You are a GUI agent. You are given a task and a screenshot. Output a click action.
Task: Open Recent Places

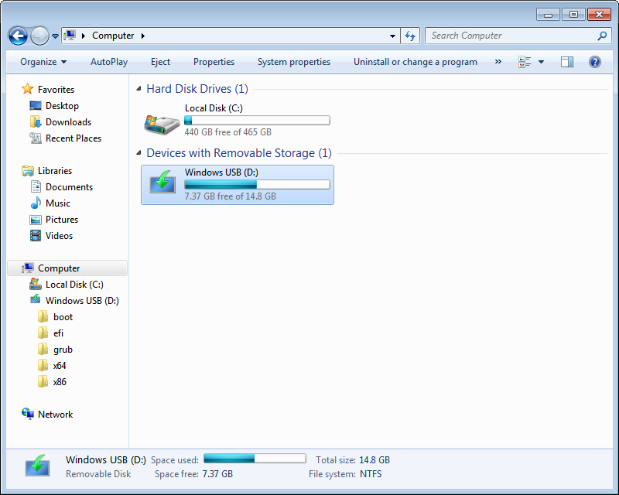pos(74,138)
